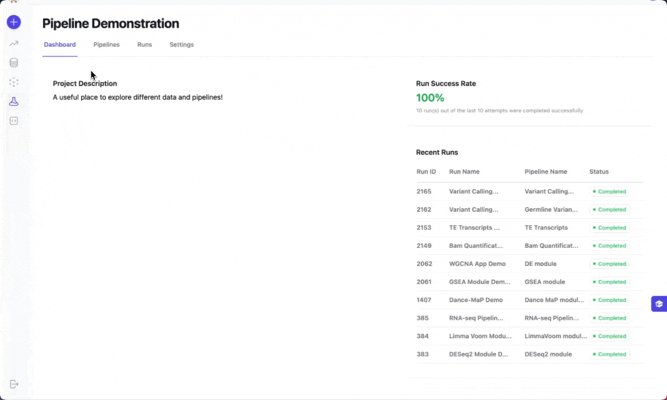Open run 2165 Variant Calling
667x400 pixels.
(474, 191)
